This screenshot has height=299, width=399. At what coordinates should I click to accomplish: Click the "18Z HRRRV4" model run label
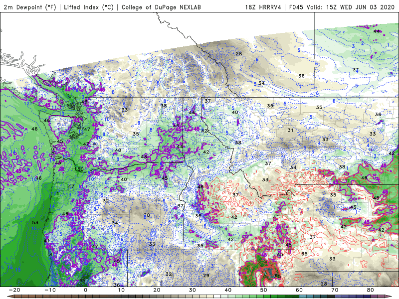coord(263,7)
